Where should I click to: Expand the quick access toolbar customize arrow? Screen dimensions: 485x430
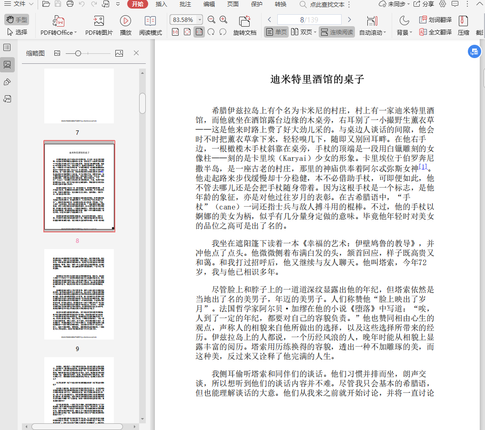(x=118, y=4)
